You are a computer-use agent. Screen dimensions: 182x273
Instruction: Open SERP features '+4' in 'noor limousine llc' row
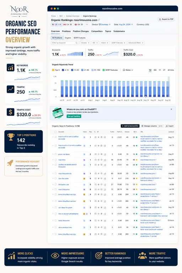click(x=105, y=173)
